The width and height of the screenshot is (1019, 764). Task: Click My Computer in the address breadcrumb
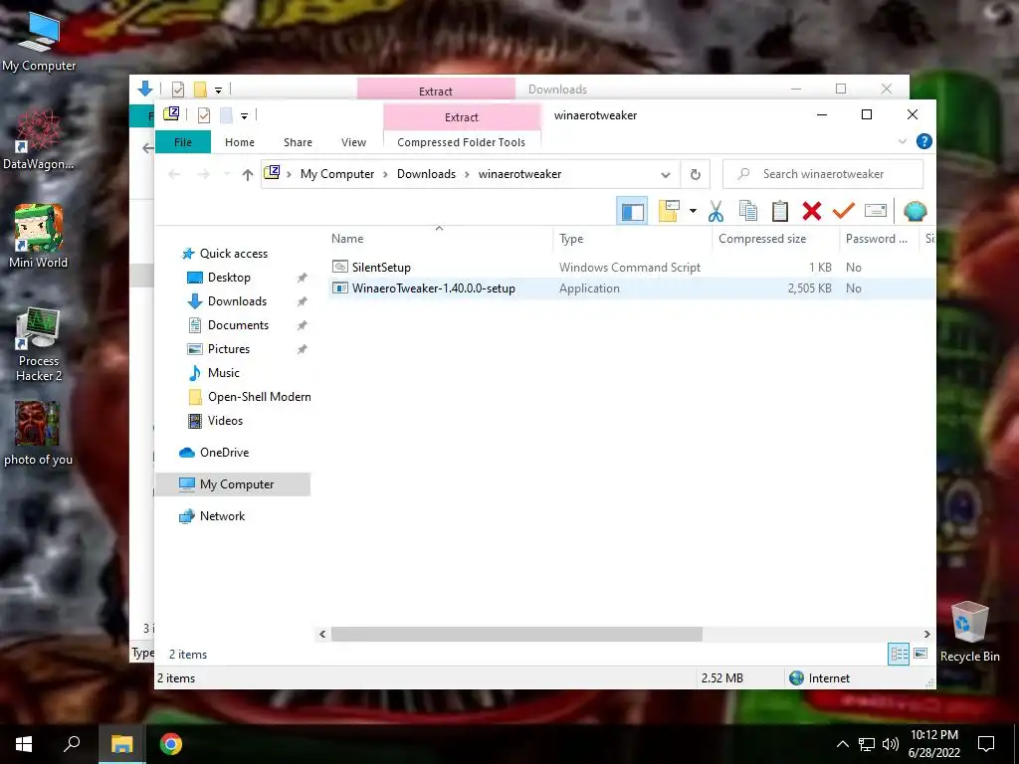(x=337, y=174)
